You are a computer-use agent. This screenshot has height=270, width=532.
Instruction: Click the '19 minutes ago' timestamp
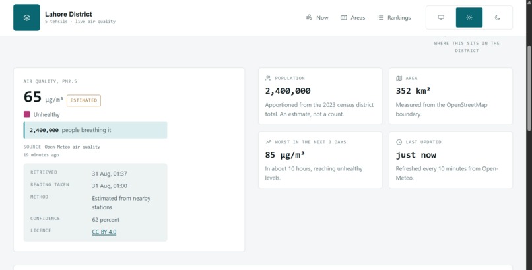[x=41, y=155]
